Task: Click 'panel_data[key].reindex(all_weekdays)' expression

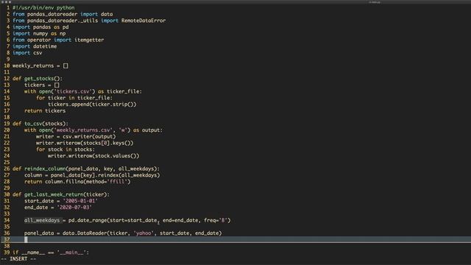Action: 105,175
